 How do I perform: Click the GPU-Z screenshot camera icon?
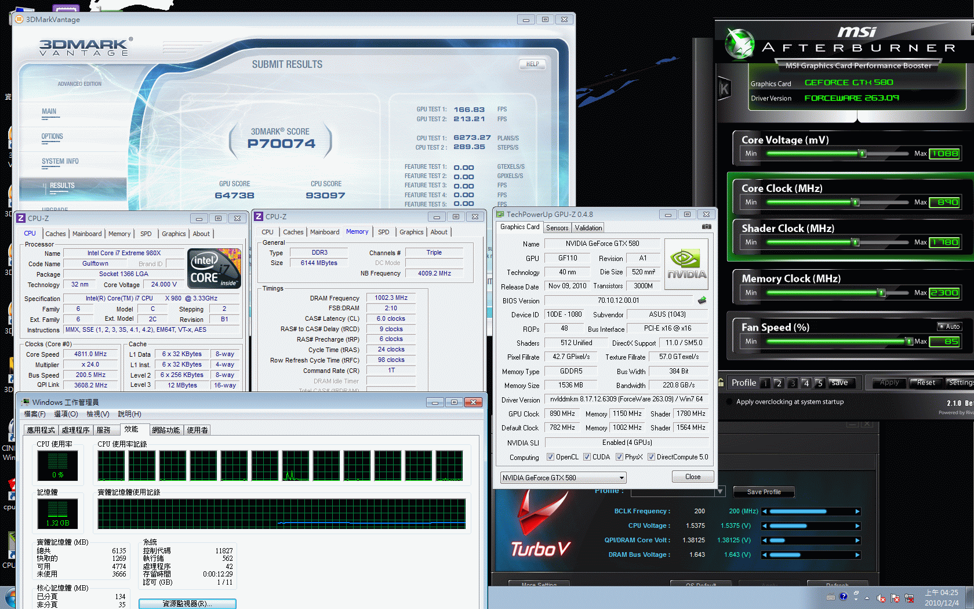(x=706, y=227)
